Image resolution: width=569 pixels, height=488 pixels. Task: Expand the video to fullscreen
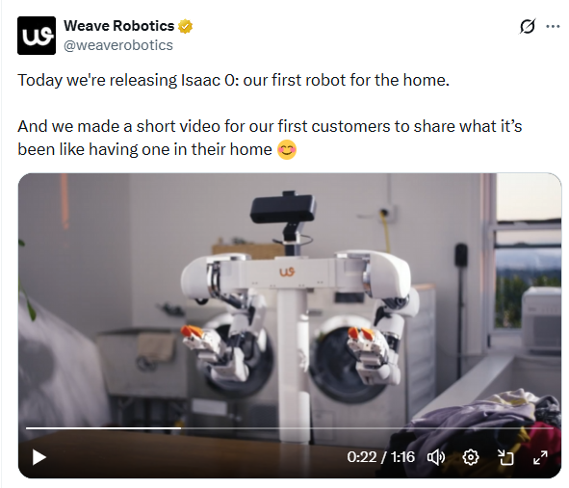pos(540,457)
